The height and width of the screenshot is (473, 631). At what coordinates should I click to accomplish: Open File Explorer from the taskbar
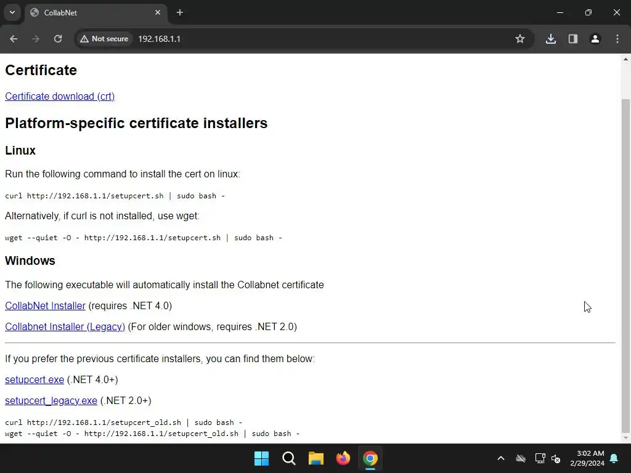tap(316, 458)
